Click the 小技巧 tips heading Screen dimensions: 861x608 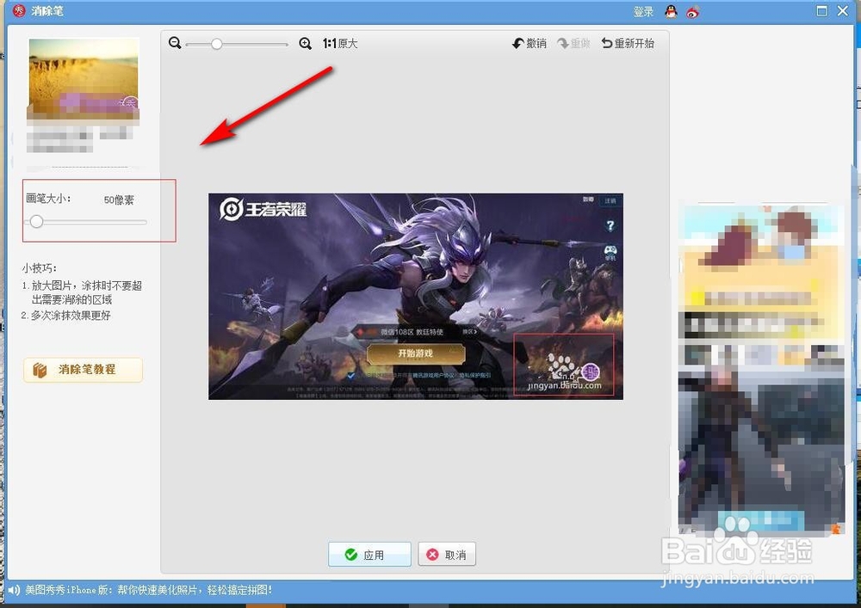[x=40, y=268]
